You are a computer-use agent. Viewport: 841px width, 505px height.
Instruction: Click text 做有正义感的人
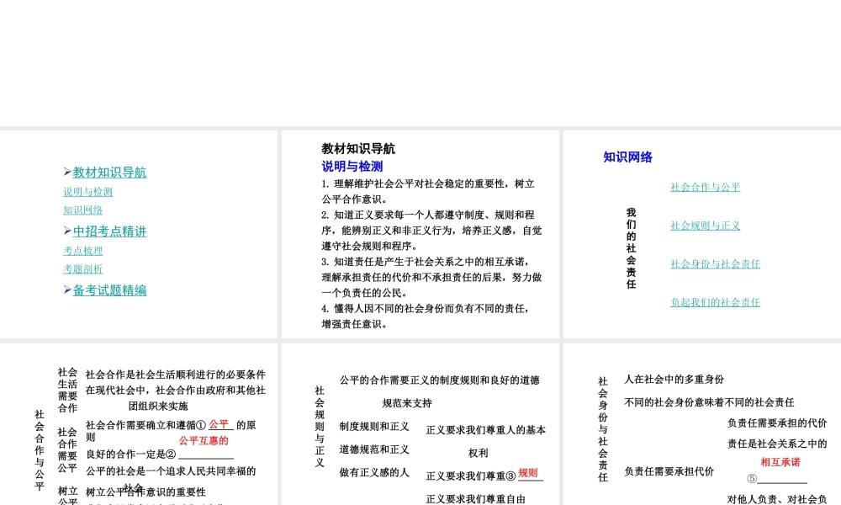(x=374, y=473)
